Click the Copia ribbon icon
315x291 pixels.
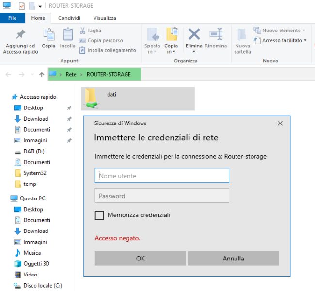48,34
